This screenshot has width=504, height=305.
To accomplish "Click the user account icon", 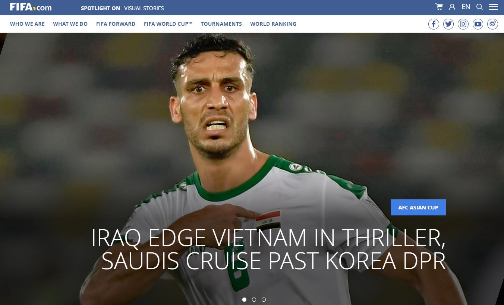I will pos(452,7).
